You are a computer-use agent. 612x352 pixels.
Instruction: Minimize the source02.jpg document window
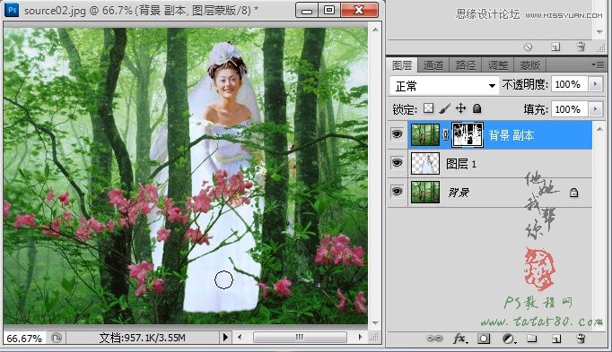click(307, 10)
